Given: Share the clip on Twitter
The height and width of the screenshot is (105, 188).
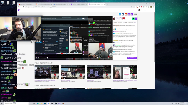Looking at the screenshot, I should tap(120, 14).
